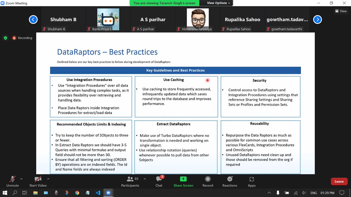Click the 'Reusability' card heading

(259, 123)
